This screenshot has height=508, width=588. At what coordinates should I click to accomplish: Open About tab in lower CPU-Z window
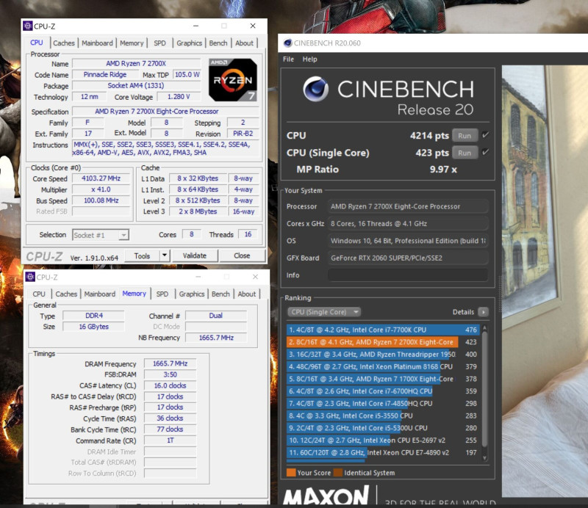247,294
